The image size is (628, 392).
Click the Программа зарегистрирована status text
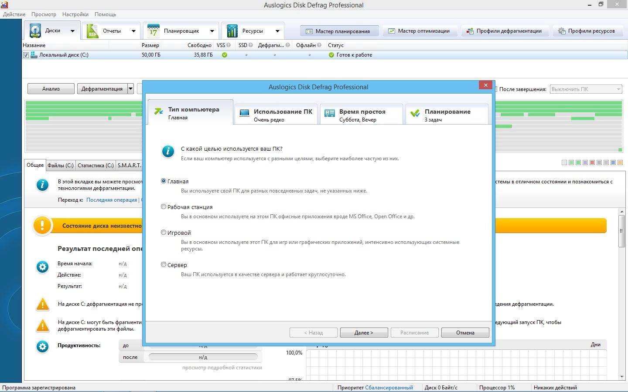pyautogui.click(x=39, y=388)
